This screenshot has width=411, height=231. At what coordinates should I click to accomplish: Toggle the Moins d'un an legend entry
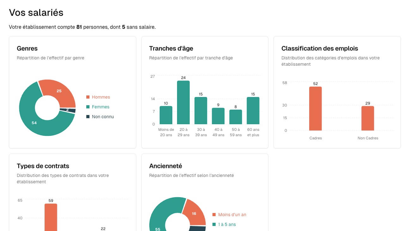(x=232, y=215)
